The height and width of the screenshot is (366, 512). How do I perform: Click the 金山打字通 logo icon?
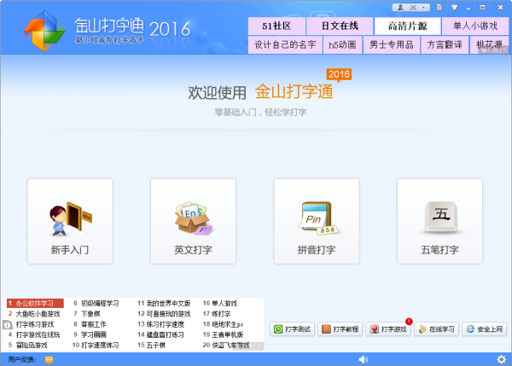pyautogui.click(x=44, y=31)
